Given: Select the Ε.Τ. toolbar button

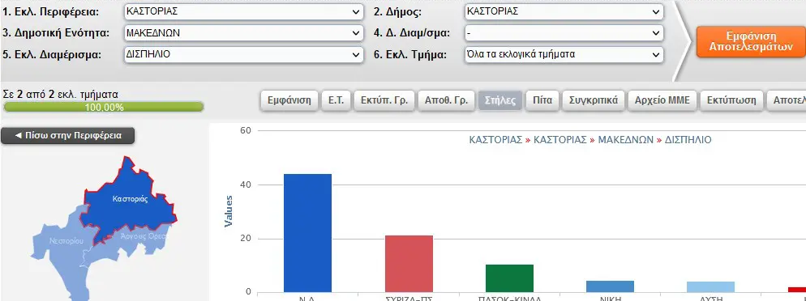Looking at the screenshot, I should (x=336, y=100).
